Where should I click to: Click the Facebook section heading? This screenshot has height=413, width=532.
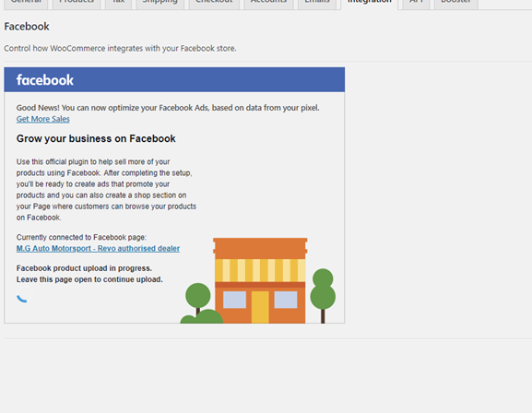pyautogui.click(x=27, y=27)
